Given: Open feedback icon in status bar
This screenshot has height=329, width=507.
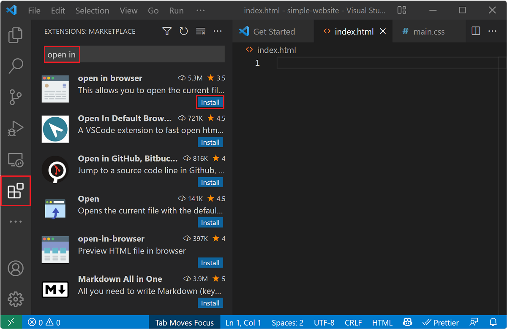Looking at the screenshot, I should 474,323.
